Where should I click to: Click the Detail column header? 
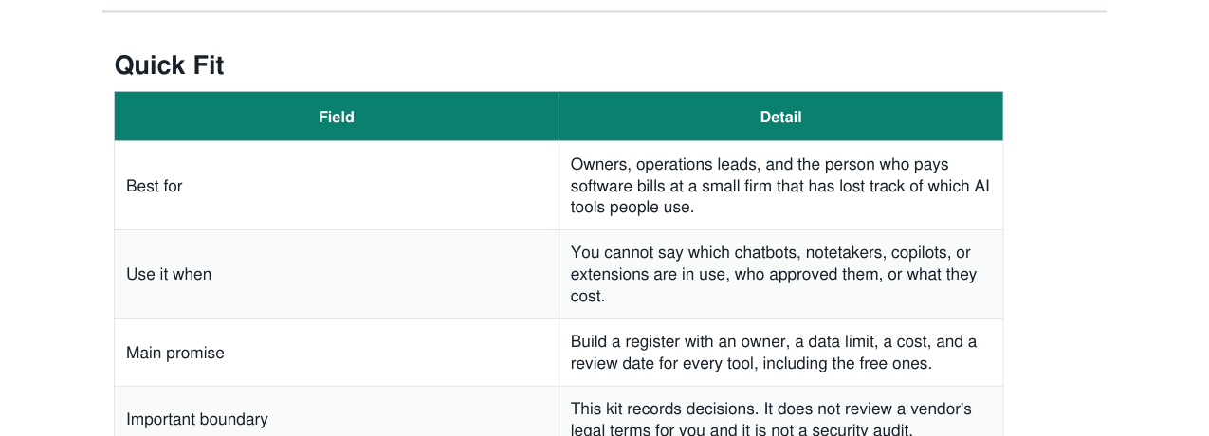780,117
